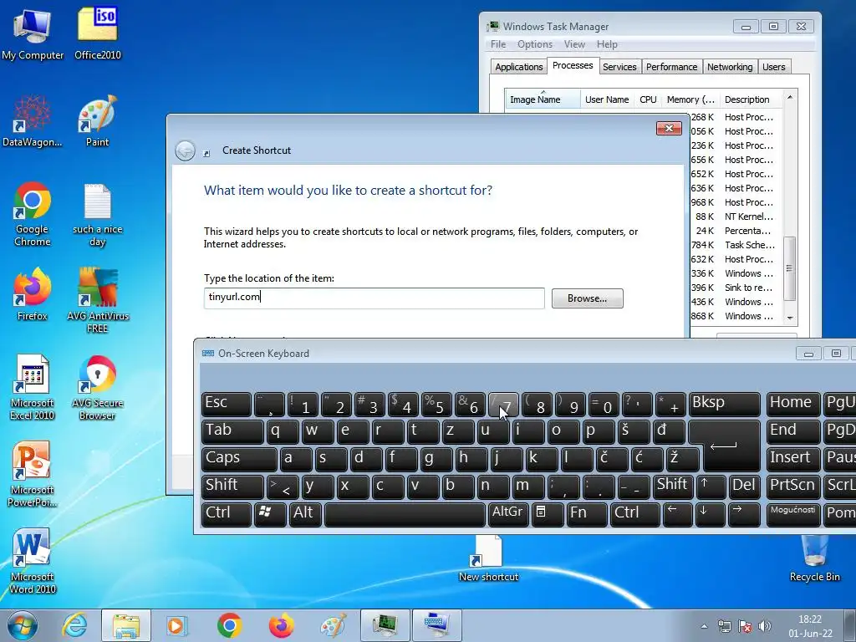Open Windows Explorer from the taskbar

click(126, 625)
